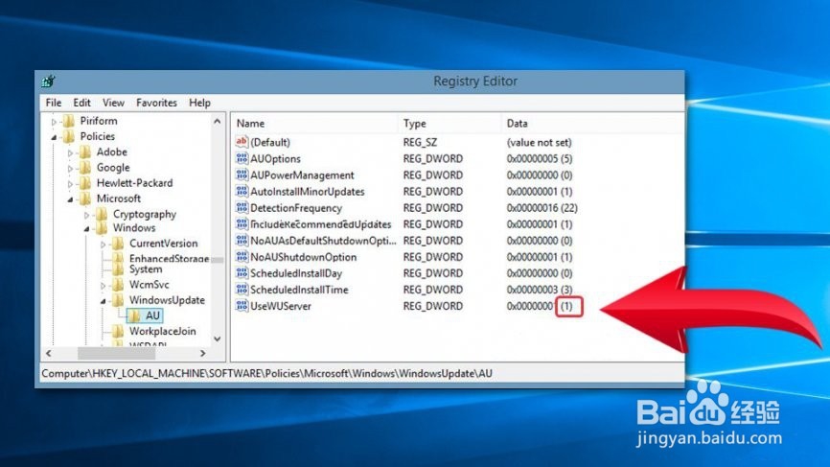Open the Help menu
Image resolution: width=830 pixels, height=467 pixels.
199,103
